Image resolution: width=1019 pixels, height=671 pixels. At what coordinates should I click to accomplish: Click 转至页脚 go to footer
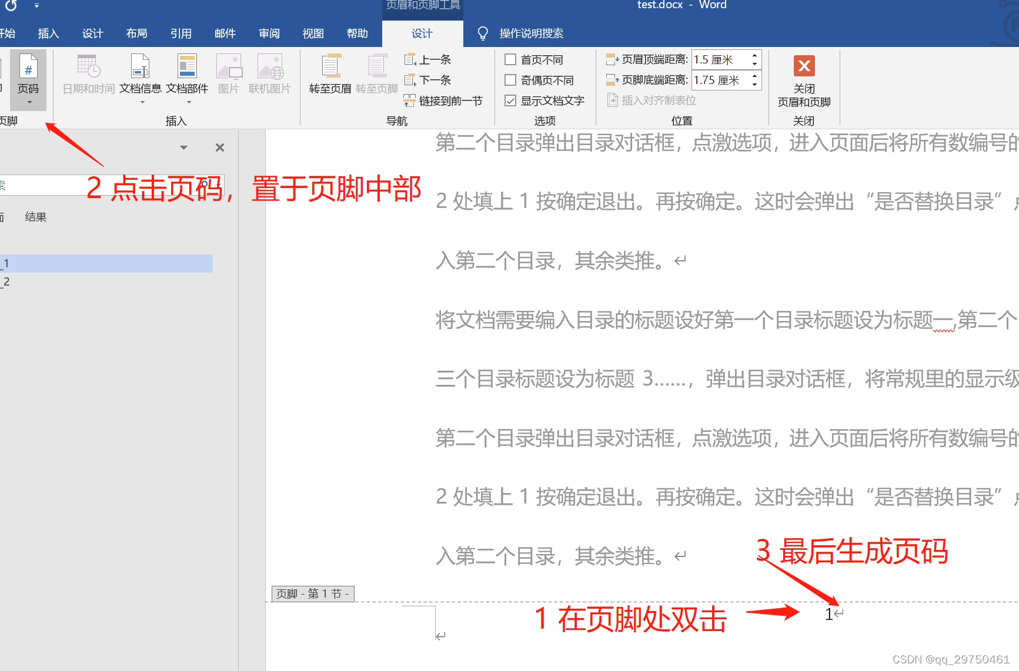[377, 75]
